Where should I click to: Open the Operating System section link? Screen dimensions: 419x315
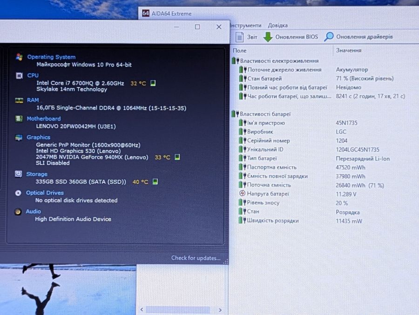51,57
